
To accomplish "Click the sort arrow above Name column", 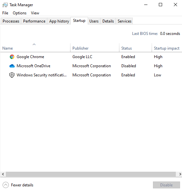I will [34, 44].
